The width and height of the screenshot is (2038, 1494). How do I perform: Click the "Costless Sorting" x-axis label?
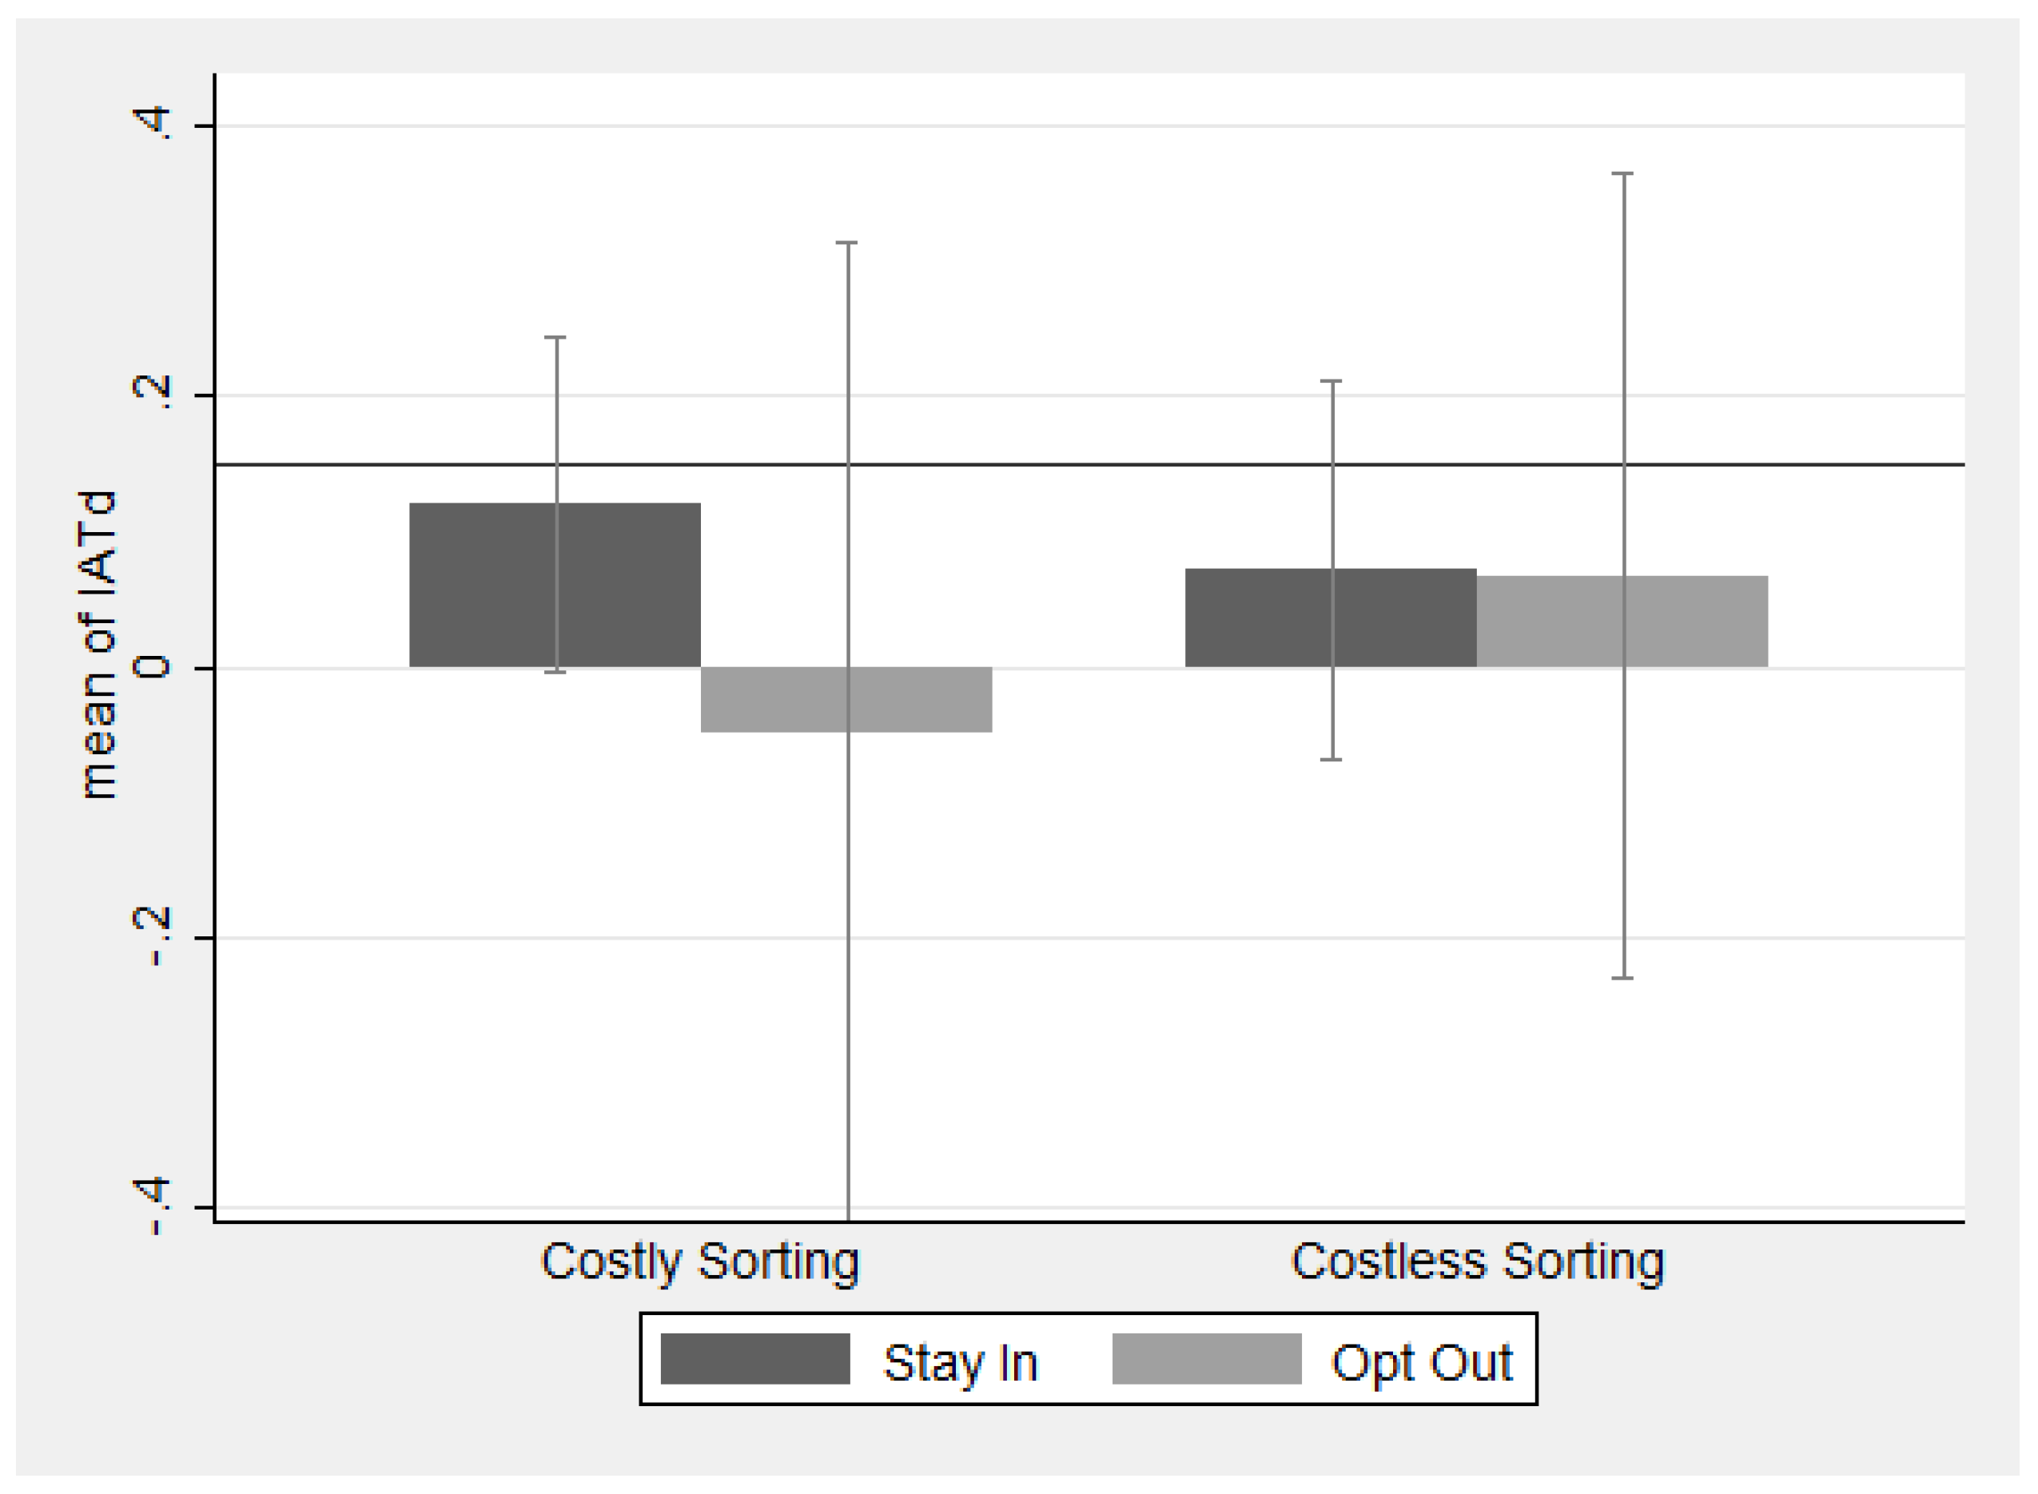pyautogui.click(x=1476, y=1261)
